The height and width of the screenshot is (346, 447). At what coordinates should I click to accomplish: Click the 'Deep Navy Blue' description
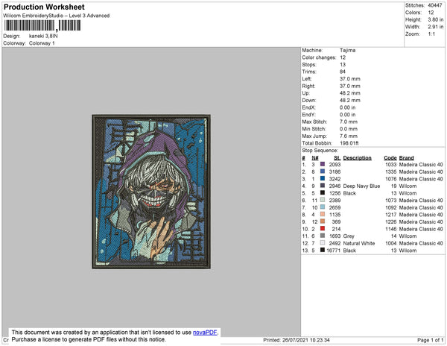coord(361,186)
